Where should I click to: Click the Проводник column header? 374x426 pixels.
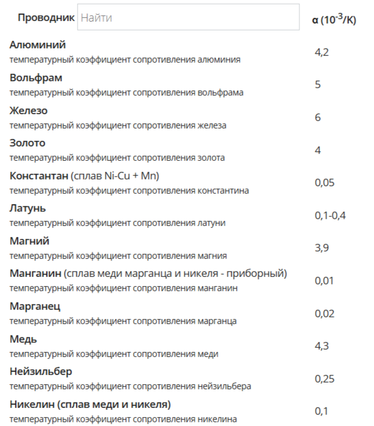(46, 18)
